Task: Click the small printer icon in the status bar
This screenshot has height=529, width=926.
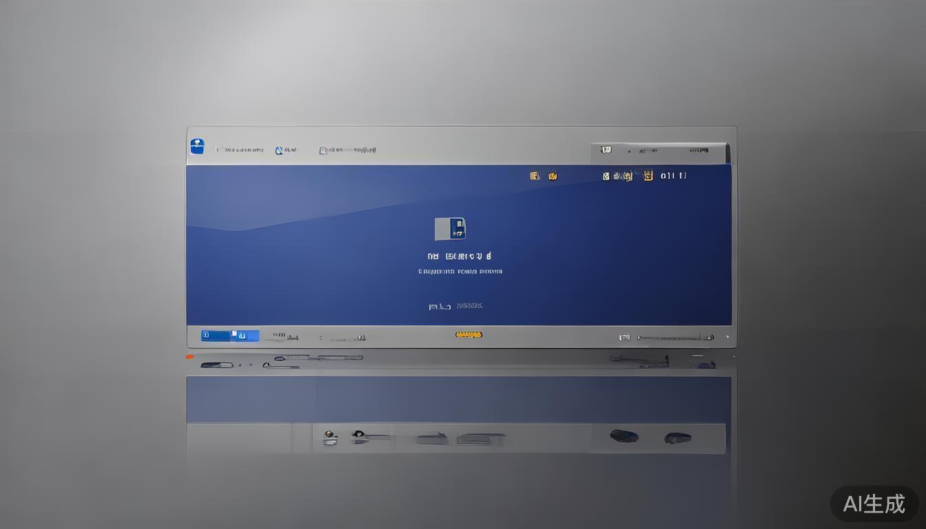Action: tap(624, 338)
